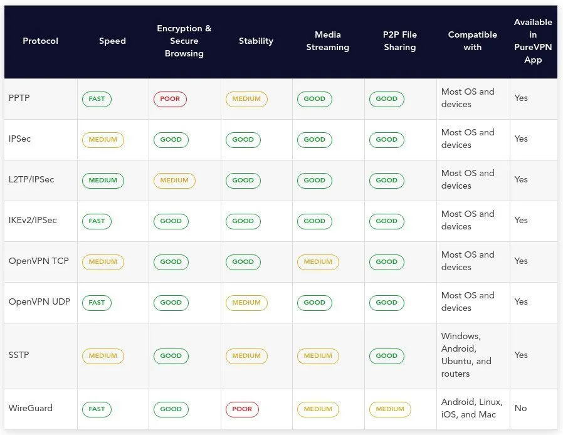The height and width of the screenshot is (435, 563).
Task: Select the Encryption & Secure Browsing header
Action: [184, 41]
